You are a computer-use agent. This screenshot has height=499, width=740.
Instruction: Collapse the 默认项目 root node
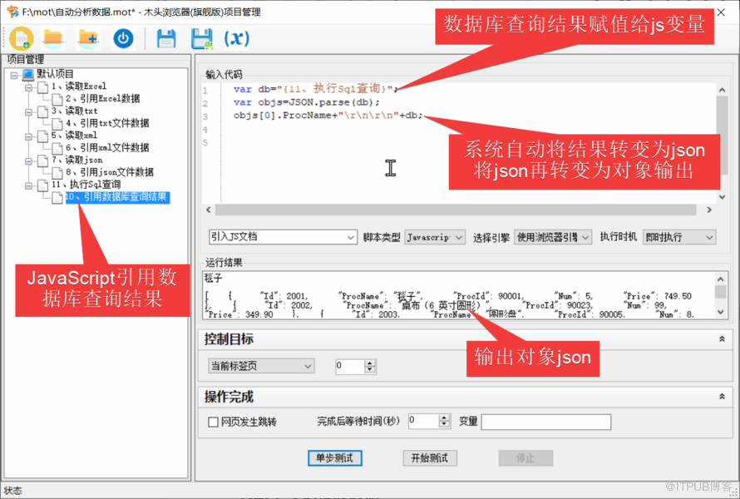[x=14, y=75]
